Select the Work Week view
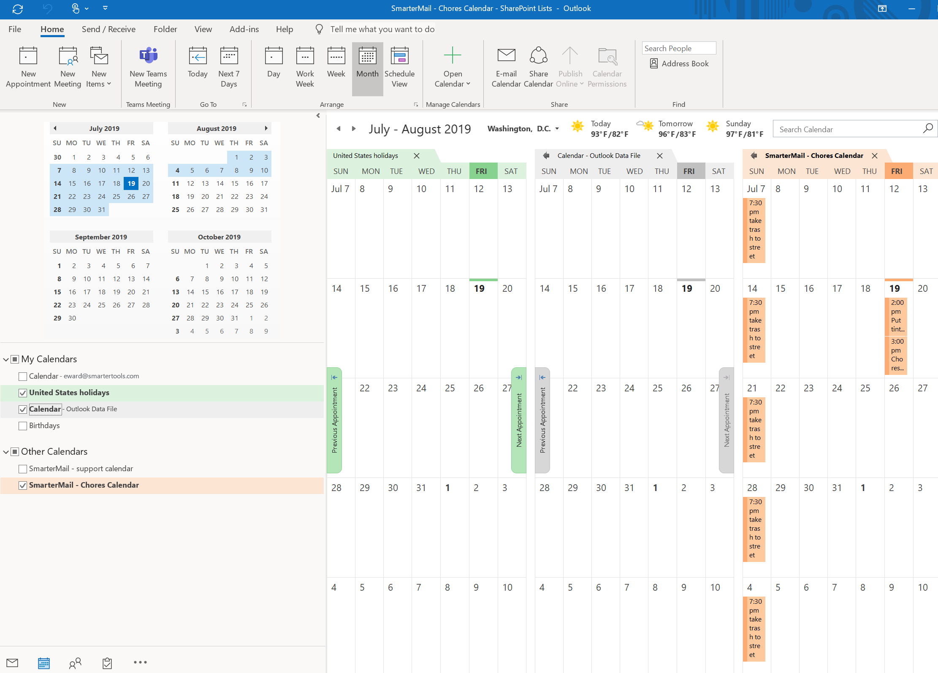The height and width of the screenshot is (673, 938). pyautogui.click(x=305, y=68)
